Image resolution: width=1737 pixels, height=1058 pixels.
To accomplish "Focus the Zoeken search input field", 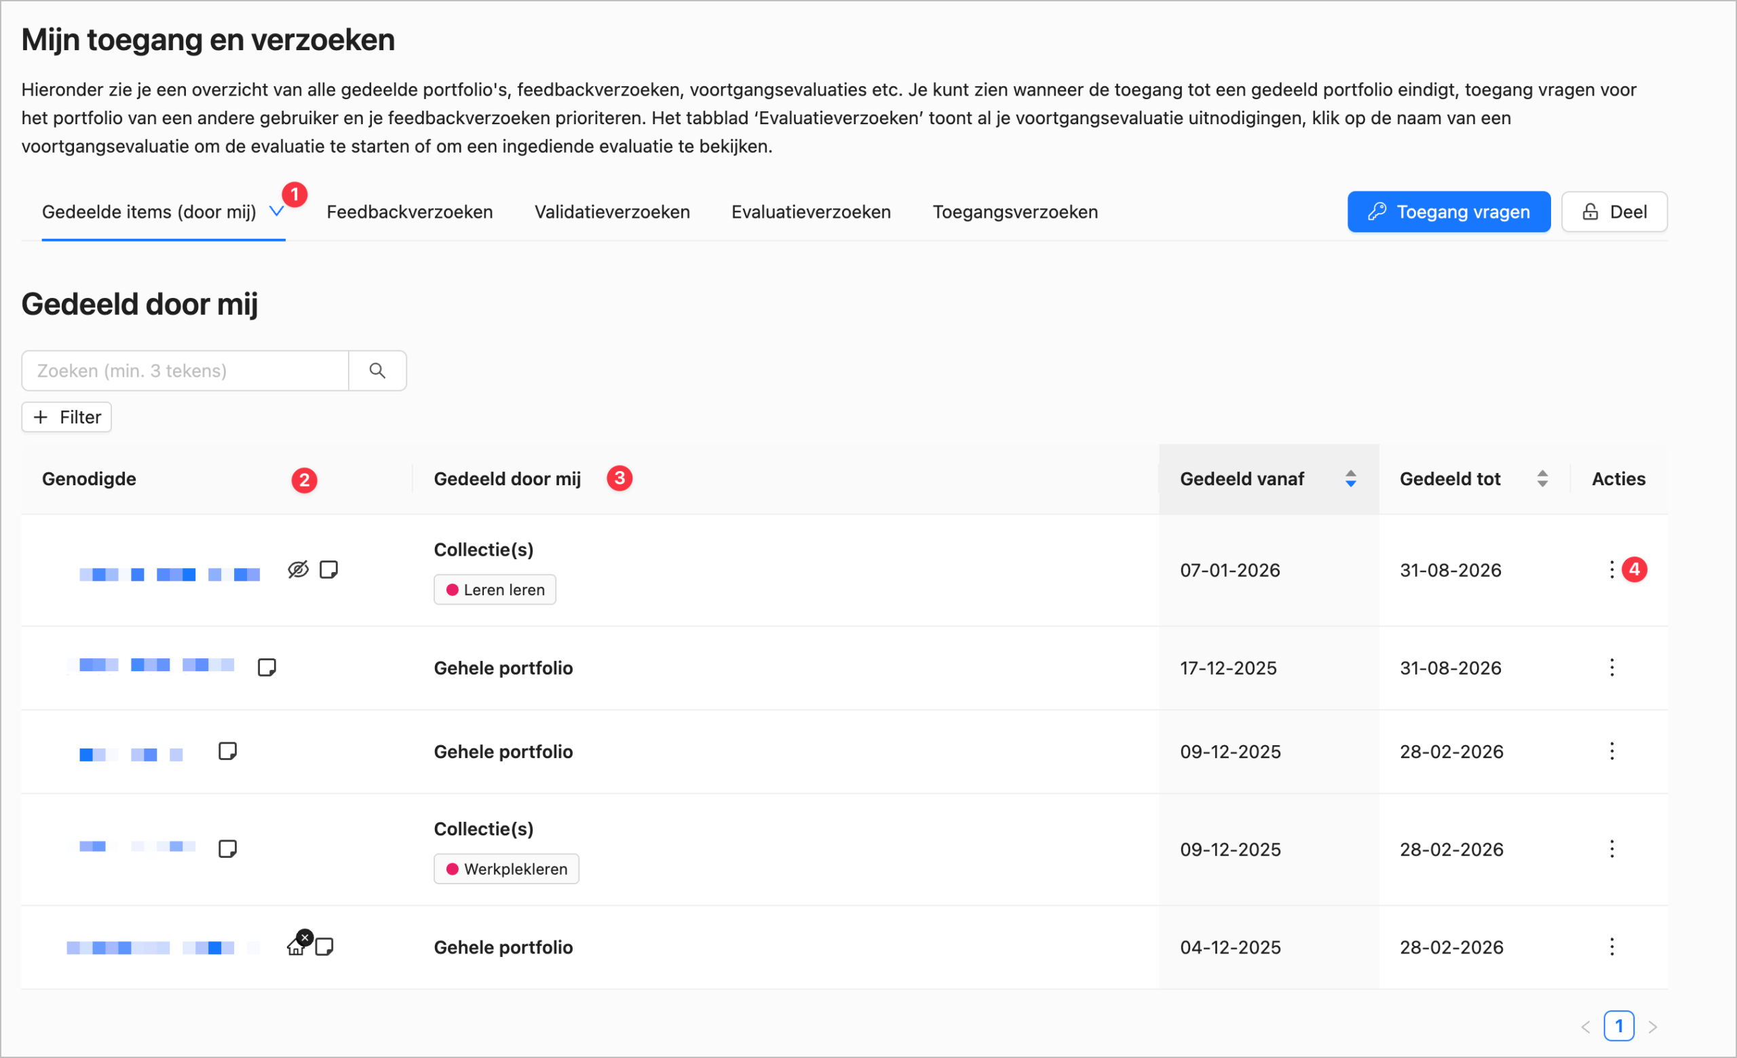I will click(x=185, y=371).
